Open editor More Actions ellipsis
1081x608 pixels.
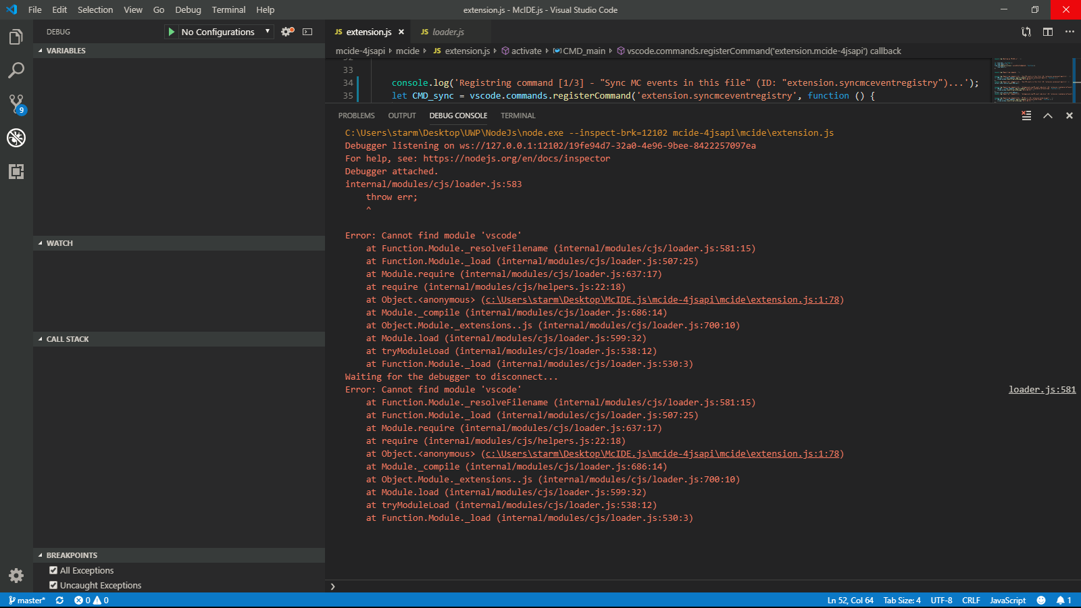(1070, 32)
